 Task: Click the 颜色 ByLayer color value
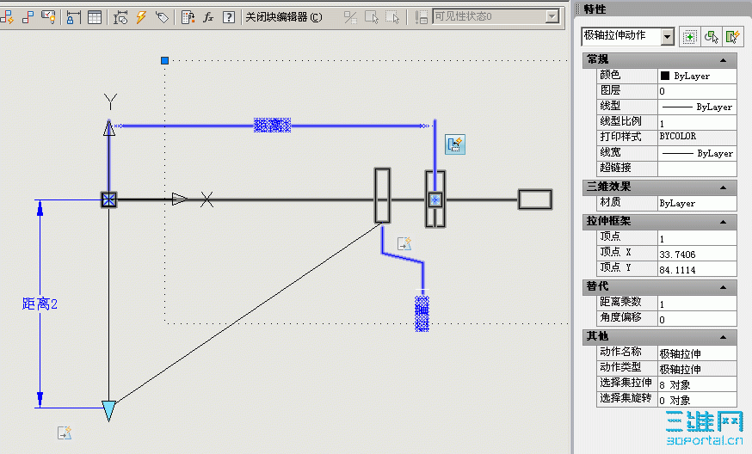coord(697,76)
